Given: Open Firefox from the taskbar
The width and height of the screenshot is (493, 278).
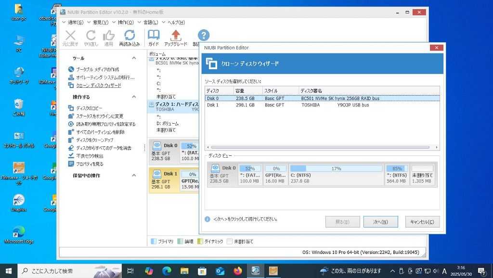Looking at the screenshot, I should click(x=237, y=271).
